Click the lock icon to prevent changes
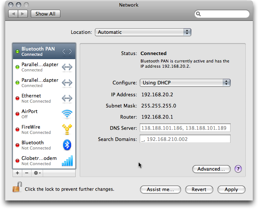Screen dimensions: 258x209 [17, 187]
